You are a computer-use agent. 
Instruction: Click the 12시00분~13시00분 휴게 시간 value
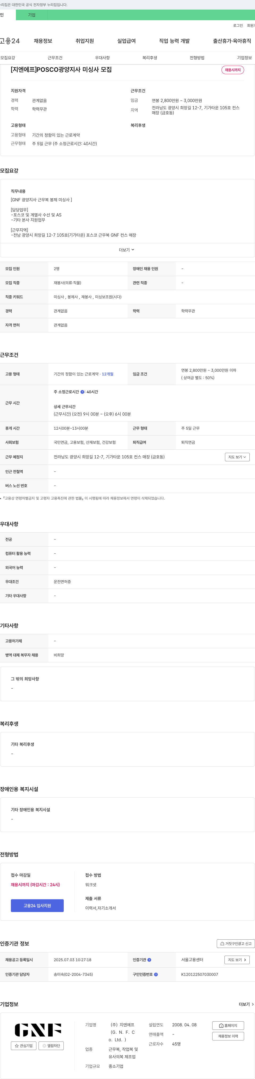71,428
